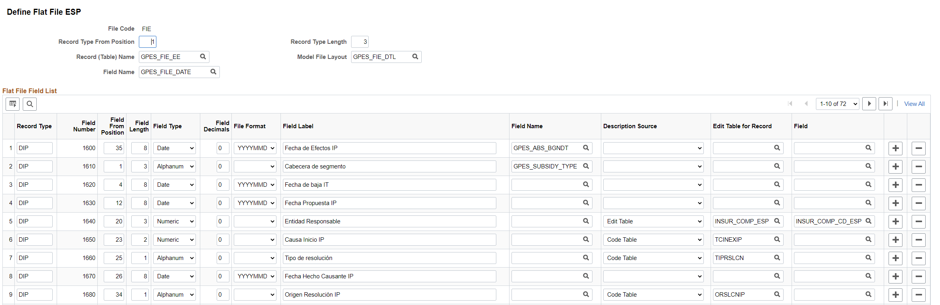Image resolution: width=940 pixels, height=305 pixels.
Task: Click Field Number 1680 text
Action: [x=89, y=295]
